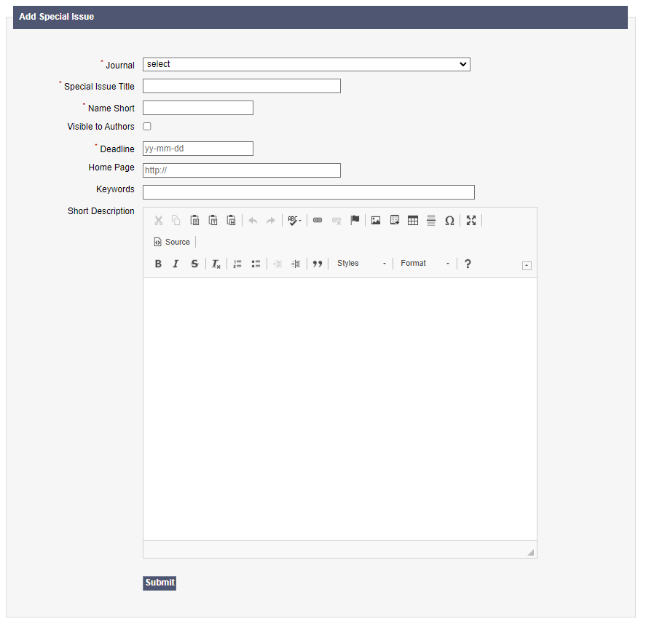The width and height of the screenshot is (646, 627).
Task: Insert a table into the description
Action: (x=413, y=221)
